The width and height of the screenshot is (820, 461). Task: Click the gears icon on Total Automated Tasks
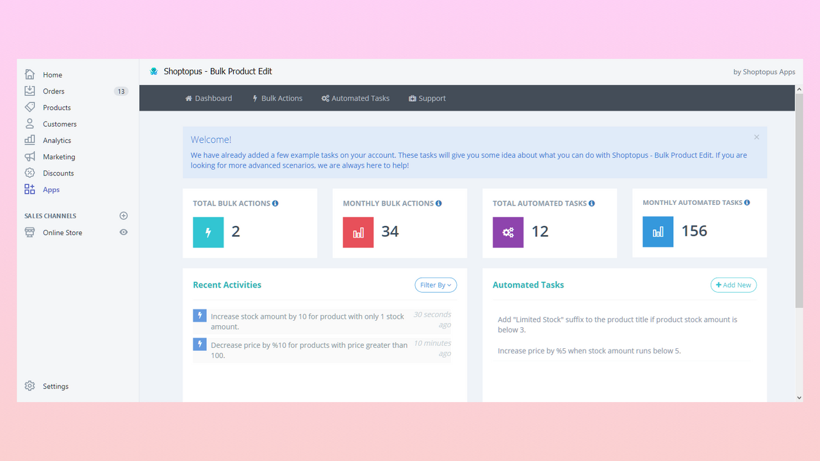coord(507,231)
